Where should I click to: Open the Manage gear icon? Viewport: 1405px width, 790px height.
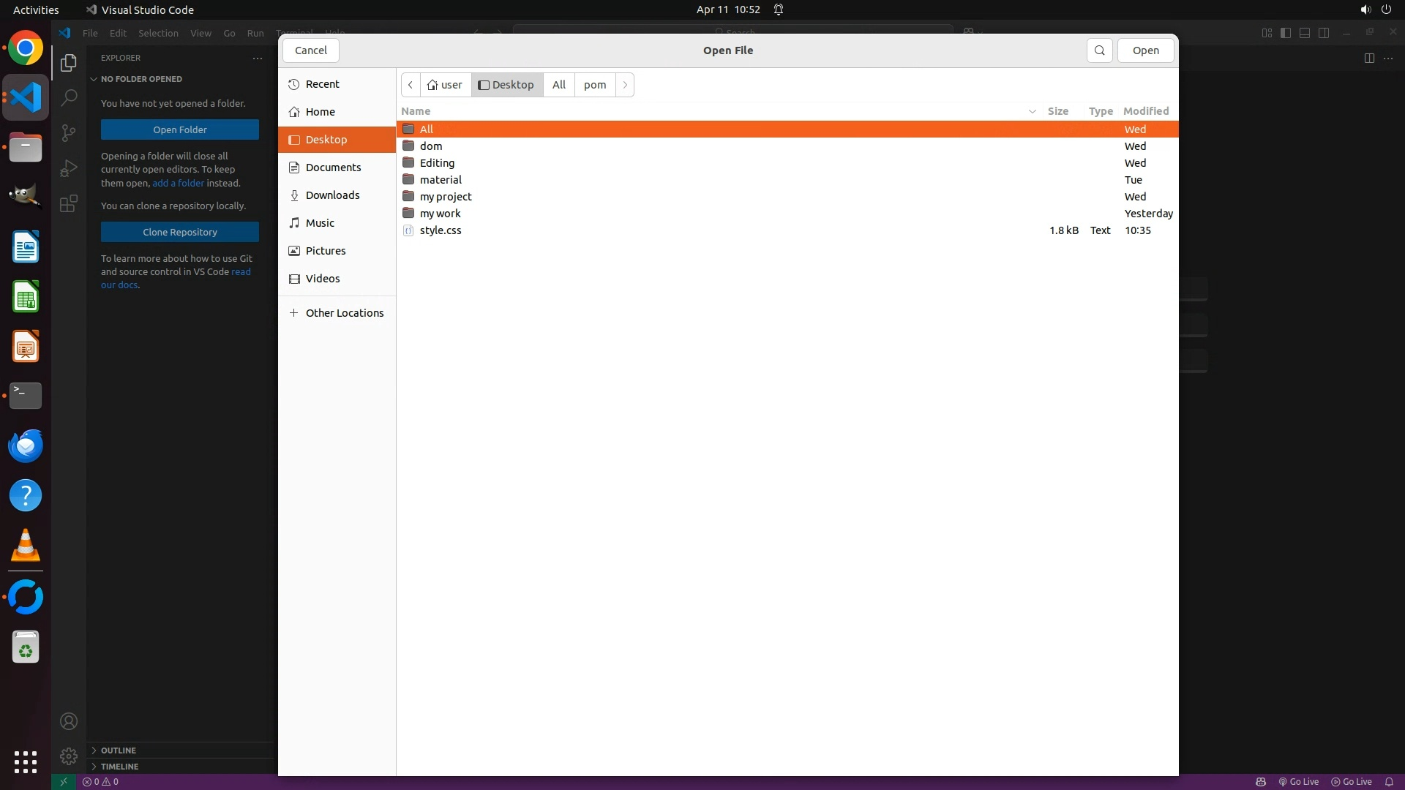tap(69, 756)
